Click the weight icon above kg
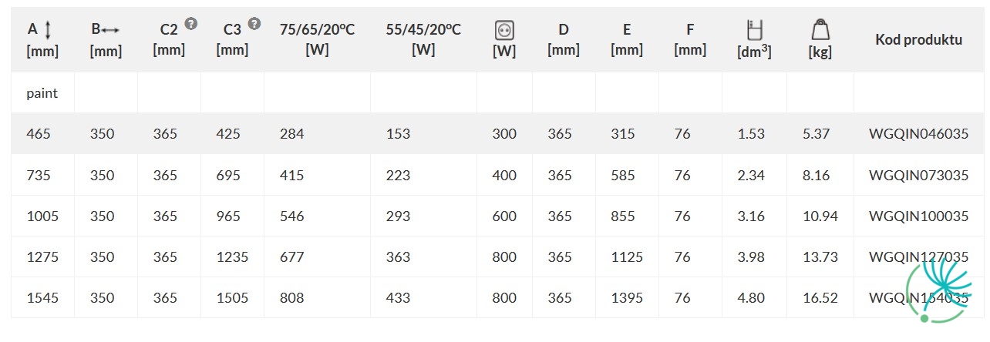The height and width of the screenshot is (342, 990). click(820, 30)
